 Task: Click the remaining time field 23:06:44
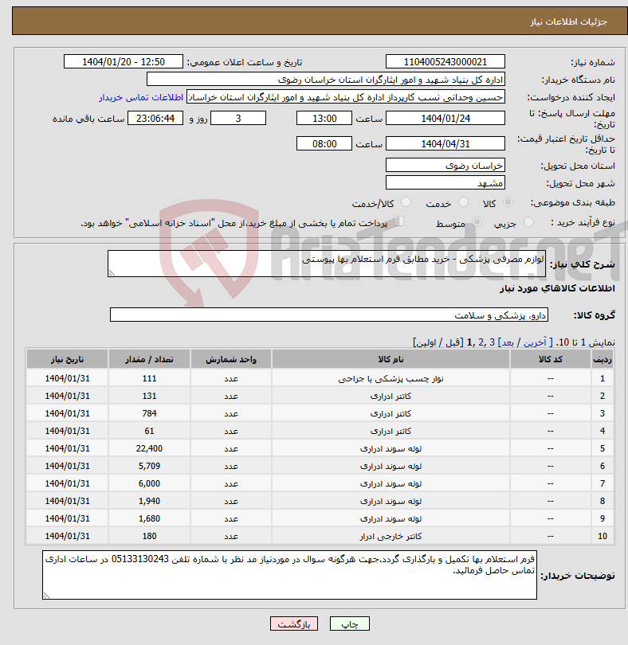(155, 119)
